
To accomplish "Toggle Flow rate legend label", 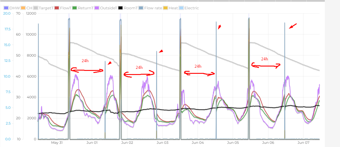I will point(153,8).
